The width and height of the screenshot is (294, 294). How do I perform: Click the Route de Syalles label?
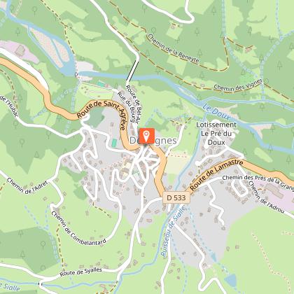click(80, 272)
